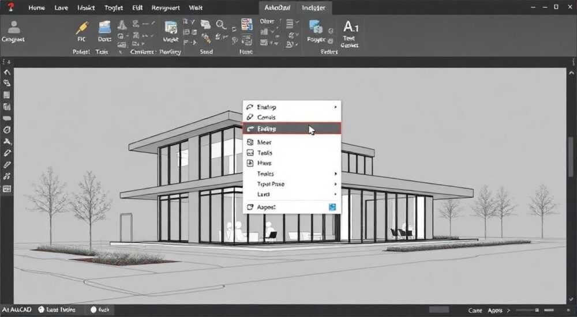577x317 pixels.
Task: Click Cane in the status bar
Action: click(475, 311)
